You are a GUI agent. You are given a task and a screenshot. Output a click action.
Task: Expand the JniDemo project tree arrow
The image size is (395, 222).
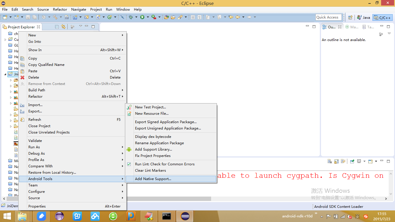[5, 74]
